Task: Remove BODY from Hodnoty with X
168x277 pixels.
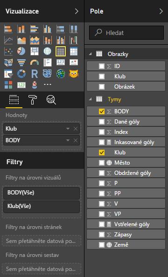Action: (x=76, y=140)
